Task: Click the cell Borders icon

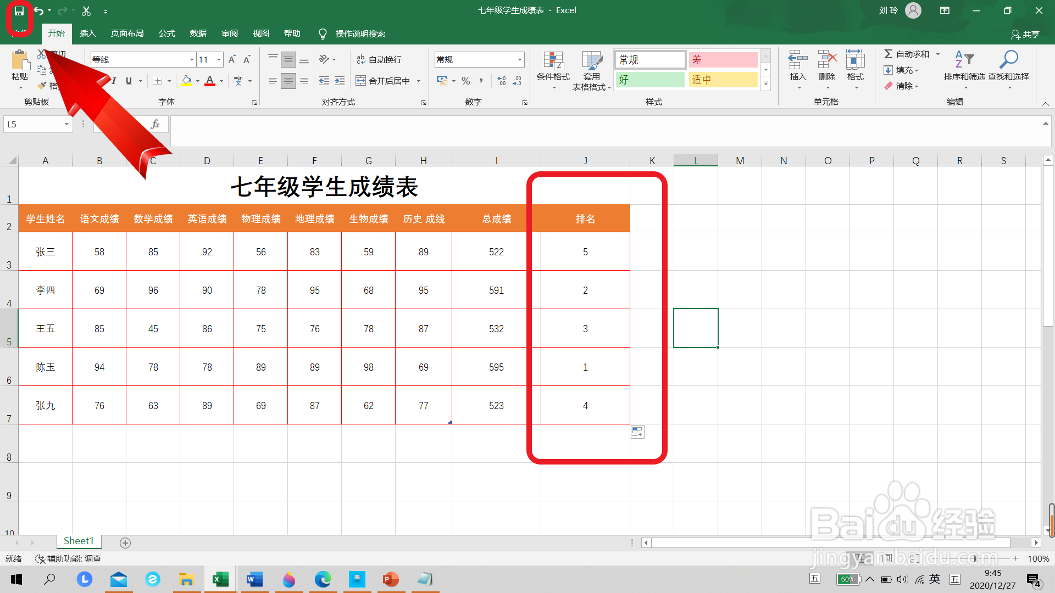Action: pos(158,81)
